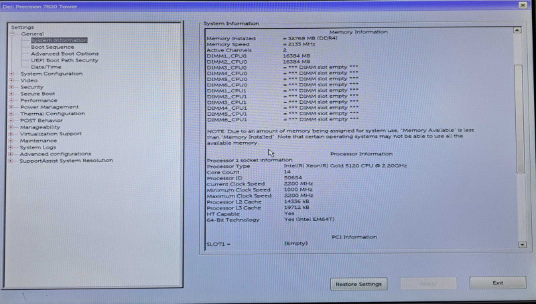
Task: Expand the System Configuration node
Action: pos(11,74)
